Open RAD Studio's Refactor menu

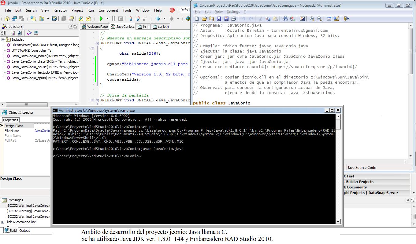[x=60, y=10]
